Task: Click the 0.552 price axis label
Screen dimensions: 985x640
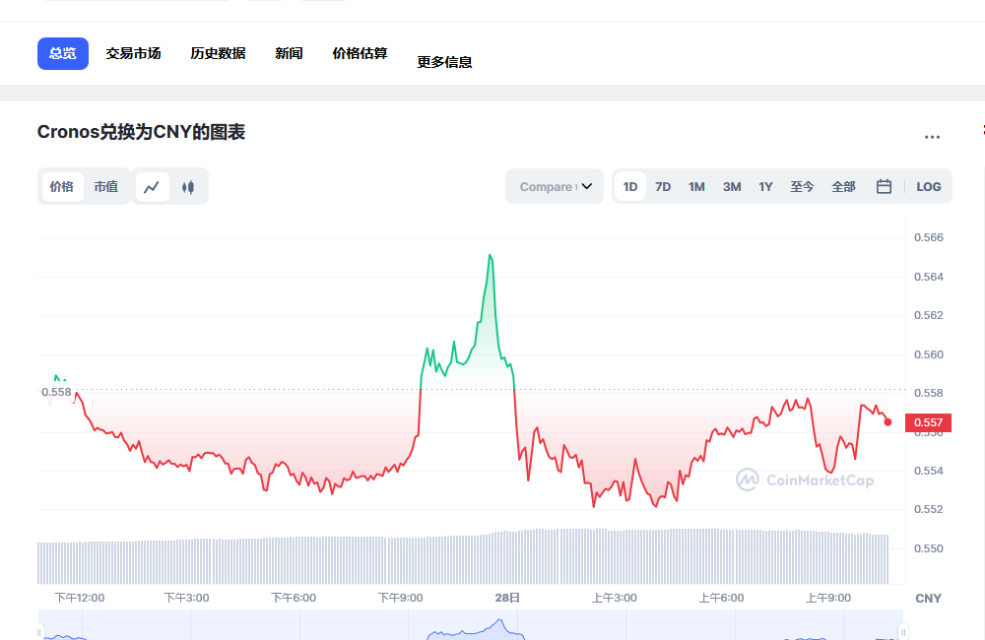Action: pyautogui.click(x=929, y=509)
